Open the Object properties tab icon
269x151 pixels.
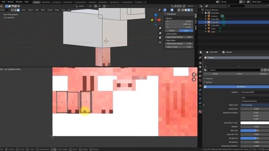pyautogui.click(x=200, y=86)
